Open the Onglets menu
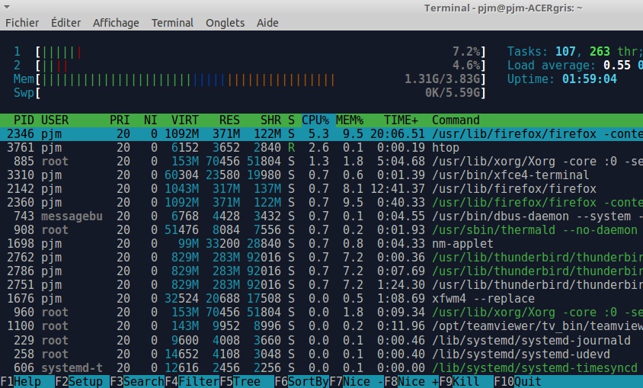Viewport: 643px width, 388px height. pyautogui.click(x=225, y=23)
